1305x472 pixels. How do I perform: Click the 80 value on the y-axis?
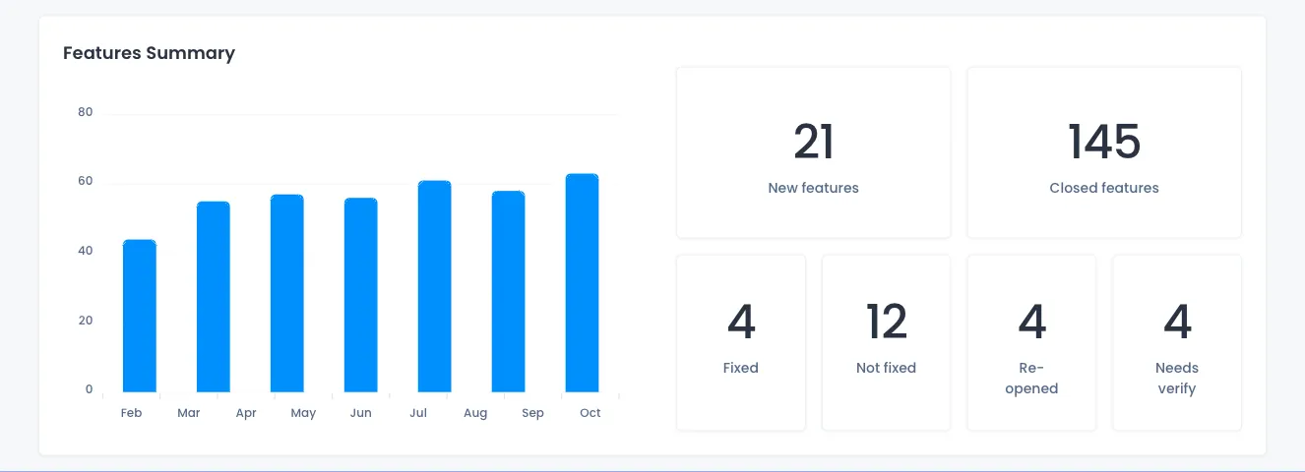click(x=86, y=112)
